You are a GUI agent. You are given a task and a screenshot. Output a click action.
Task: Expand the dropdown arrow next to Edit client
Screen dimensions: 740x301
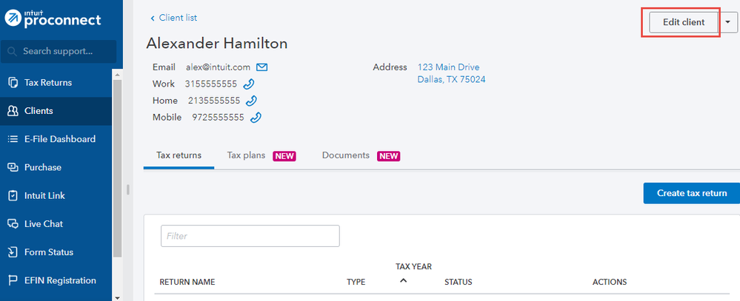click(x=729, y=22)
